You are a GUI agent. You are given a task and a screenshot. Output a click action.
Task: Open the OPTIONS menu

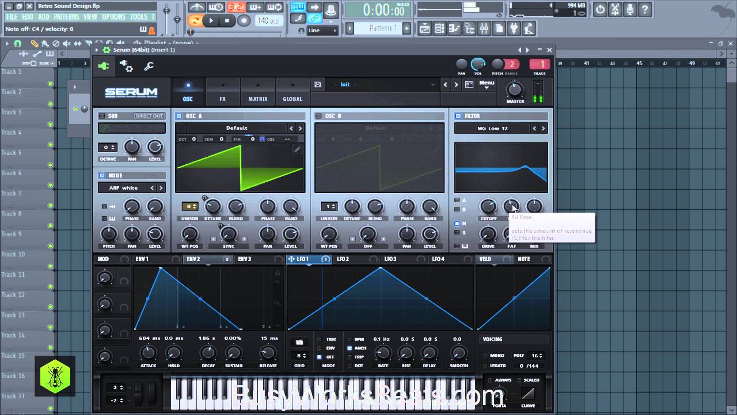[114, 17]
